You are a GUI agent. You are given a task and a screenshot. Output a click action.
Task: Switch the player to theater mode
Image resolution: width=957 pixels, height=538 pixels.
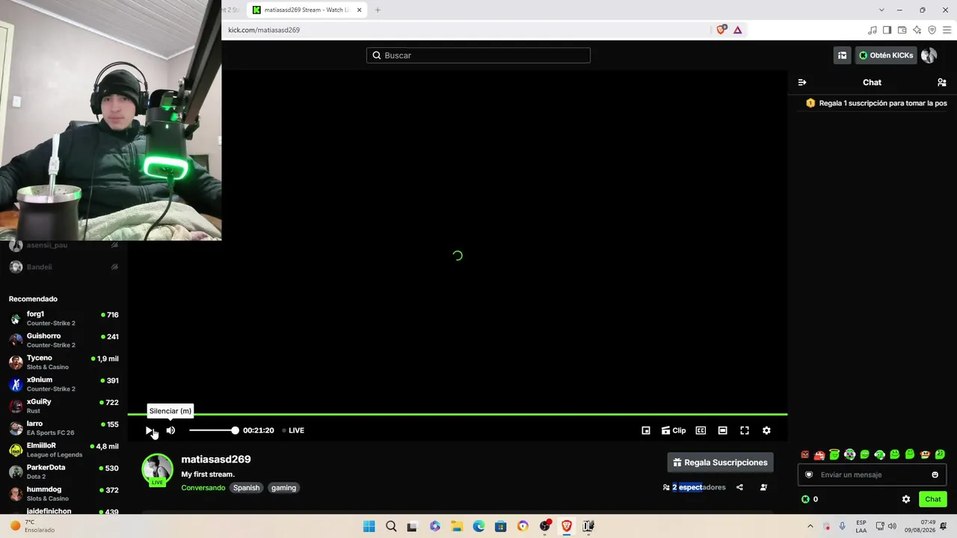pos(722,430)
